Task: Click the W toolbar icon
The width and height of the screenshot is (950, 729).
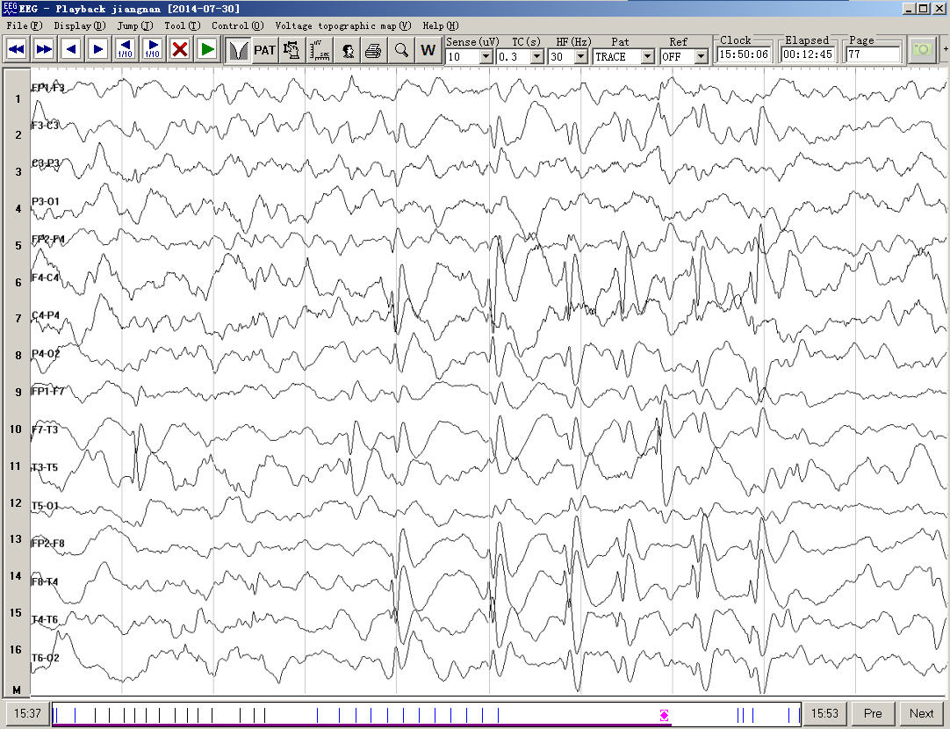Action: point(428,50)
